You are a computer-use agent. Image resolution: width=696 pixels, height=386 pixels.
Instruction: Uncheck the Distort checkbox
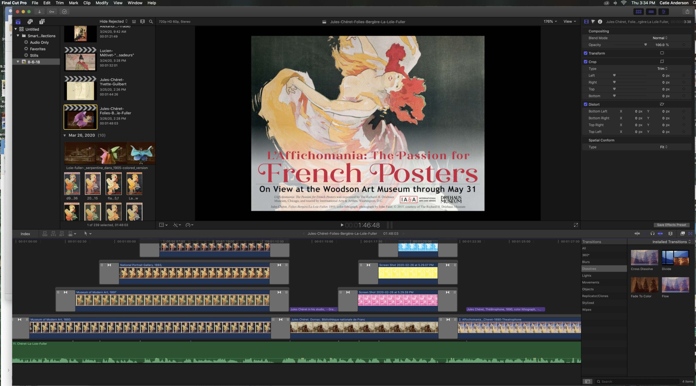pyautogui.click(x=586, y=104)
